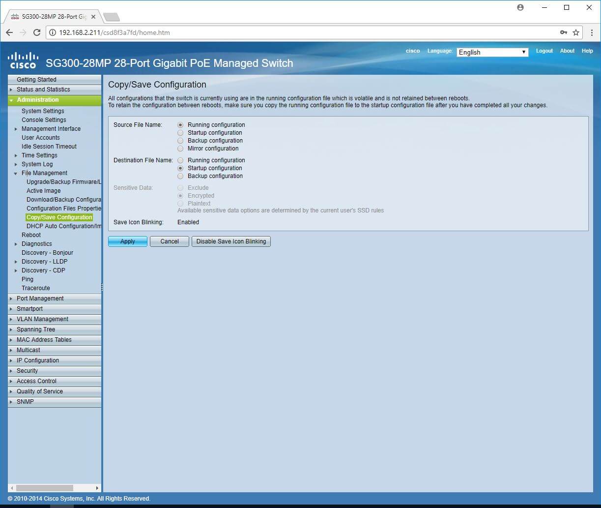Expand Discovery - LLDP submenu

click(16, 262)
